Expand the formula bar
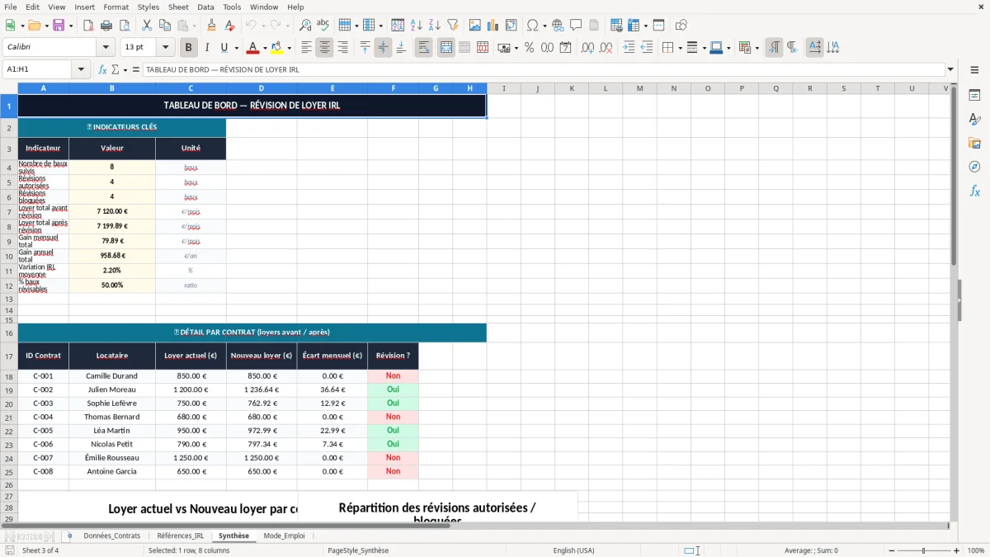Screen dimensions: 990x557 point(951,70)
